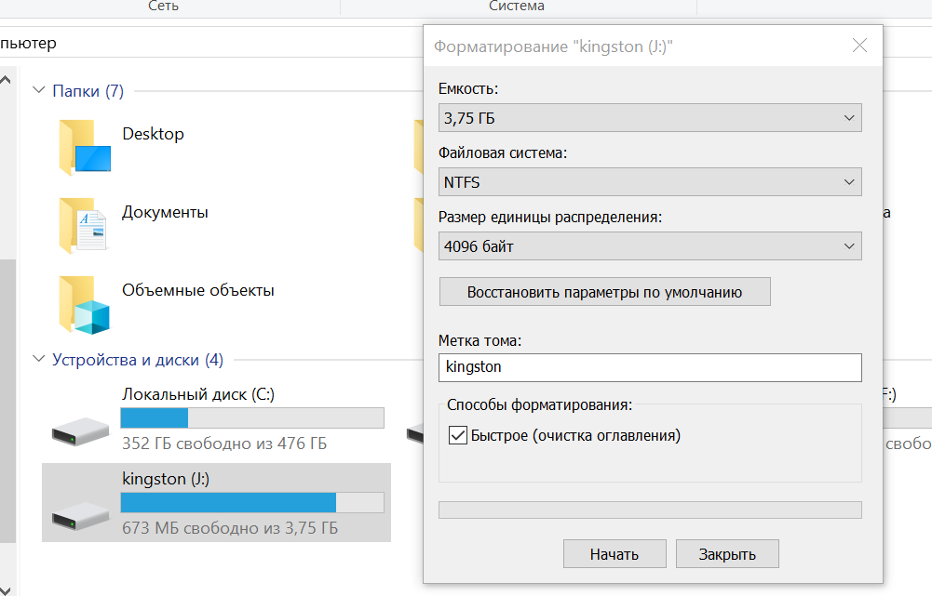The width and height of the screenshot is (932, 596).
Task: Click the 673 МБ свободно из 3,75 ГБ text
Action: [230, 528]
